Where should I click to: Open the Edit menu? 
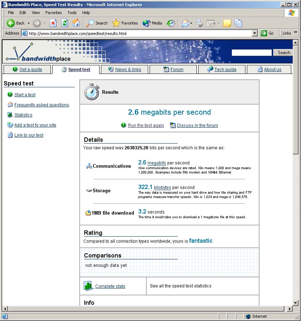coord(23,13)
